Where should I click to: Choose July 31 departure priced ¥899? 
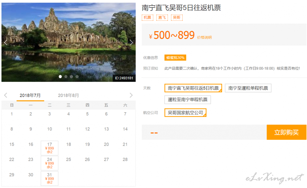(49, 178)
